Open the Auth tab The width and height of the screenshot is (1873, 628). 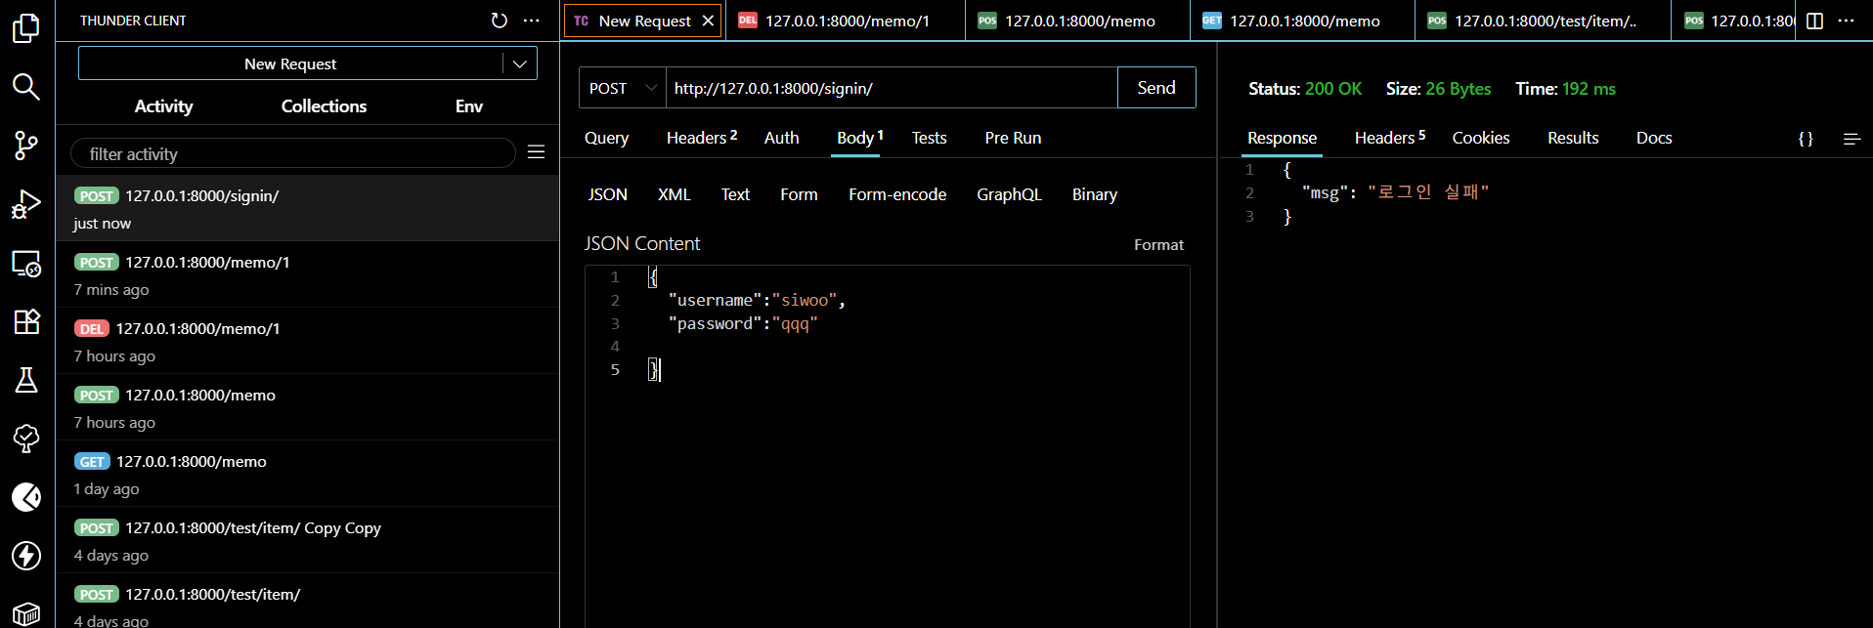tap(781, 138)
